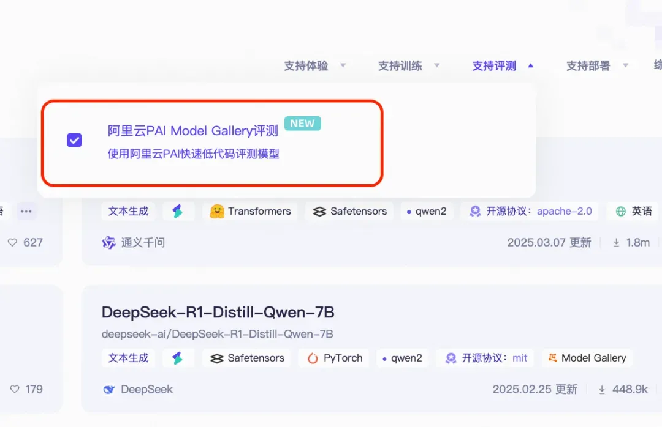Click the 627 likes count
662x427 pixels.
point(33,242)
